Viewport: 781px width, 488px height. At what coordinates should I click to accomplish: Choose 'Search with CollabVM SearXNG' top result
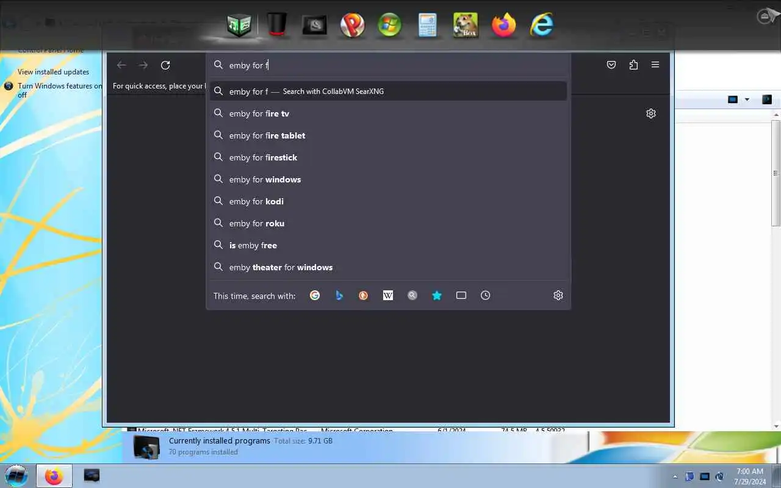[388, 91]
